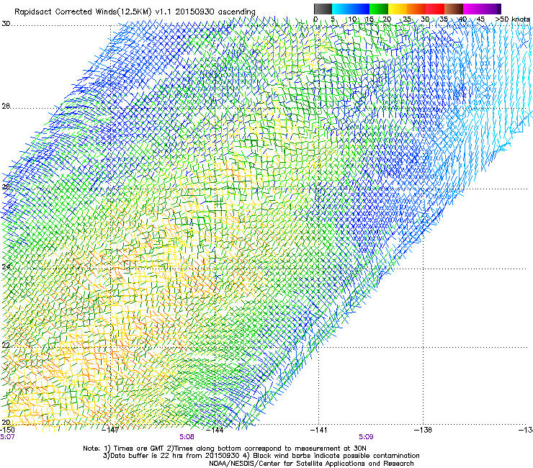Image resolution: width=533 pixels, height=468 pixels.
Task: Click the longitude axis label '-147'
Action: coord(112,430)
